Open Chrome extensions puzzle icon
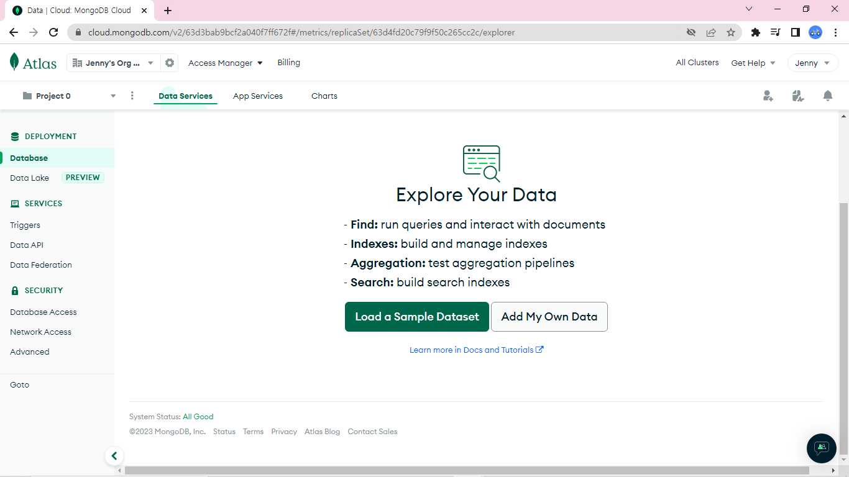 756,32
